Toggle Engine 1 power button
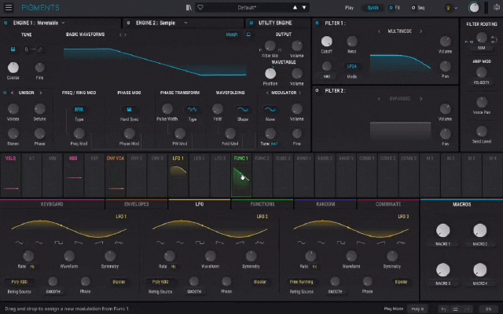The image size is (503, 314). pos(6,23)
